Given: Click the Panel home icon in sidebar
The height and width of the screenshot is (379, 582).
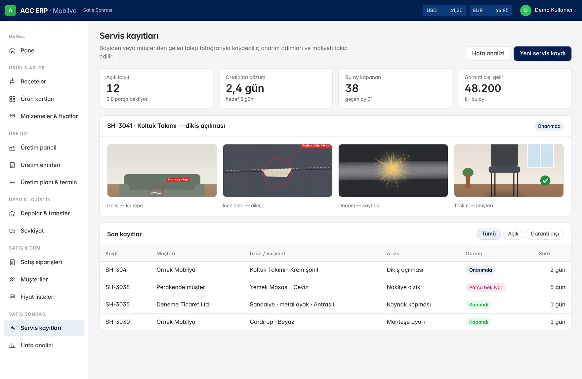Looking at the screenshot, I should (x=12, y=50).
